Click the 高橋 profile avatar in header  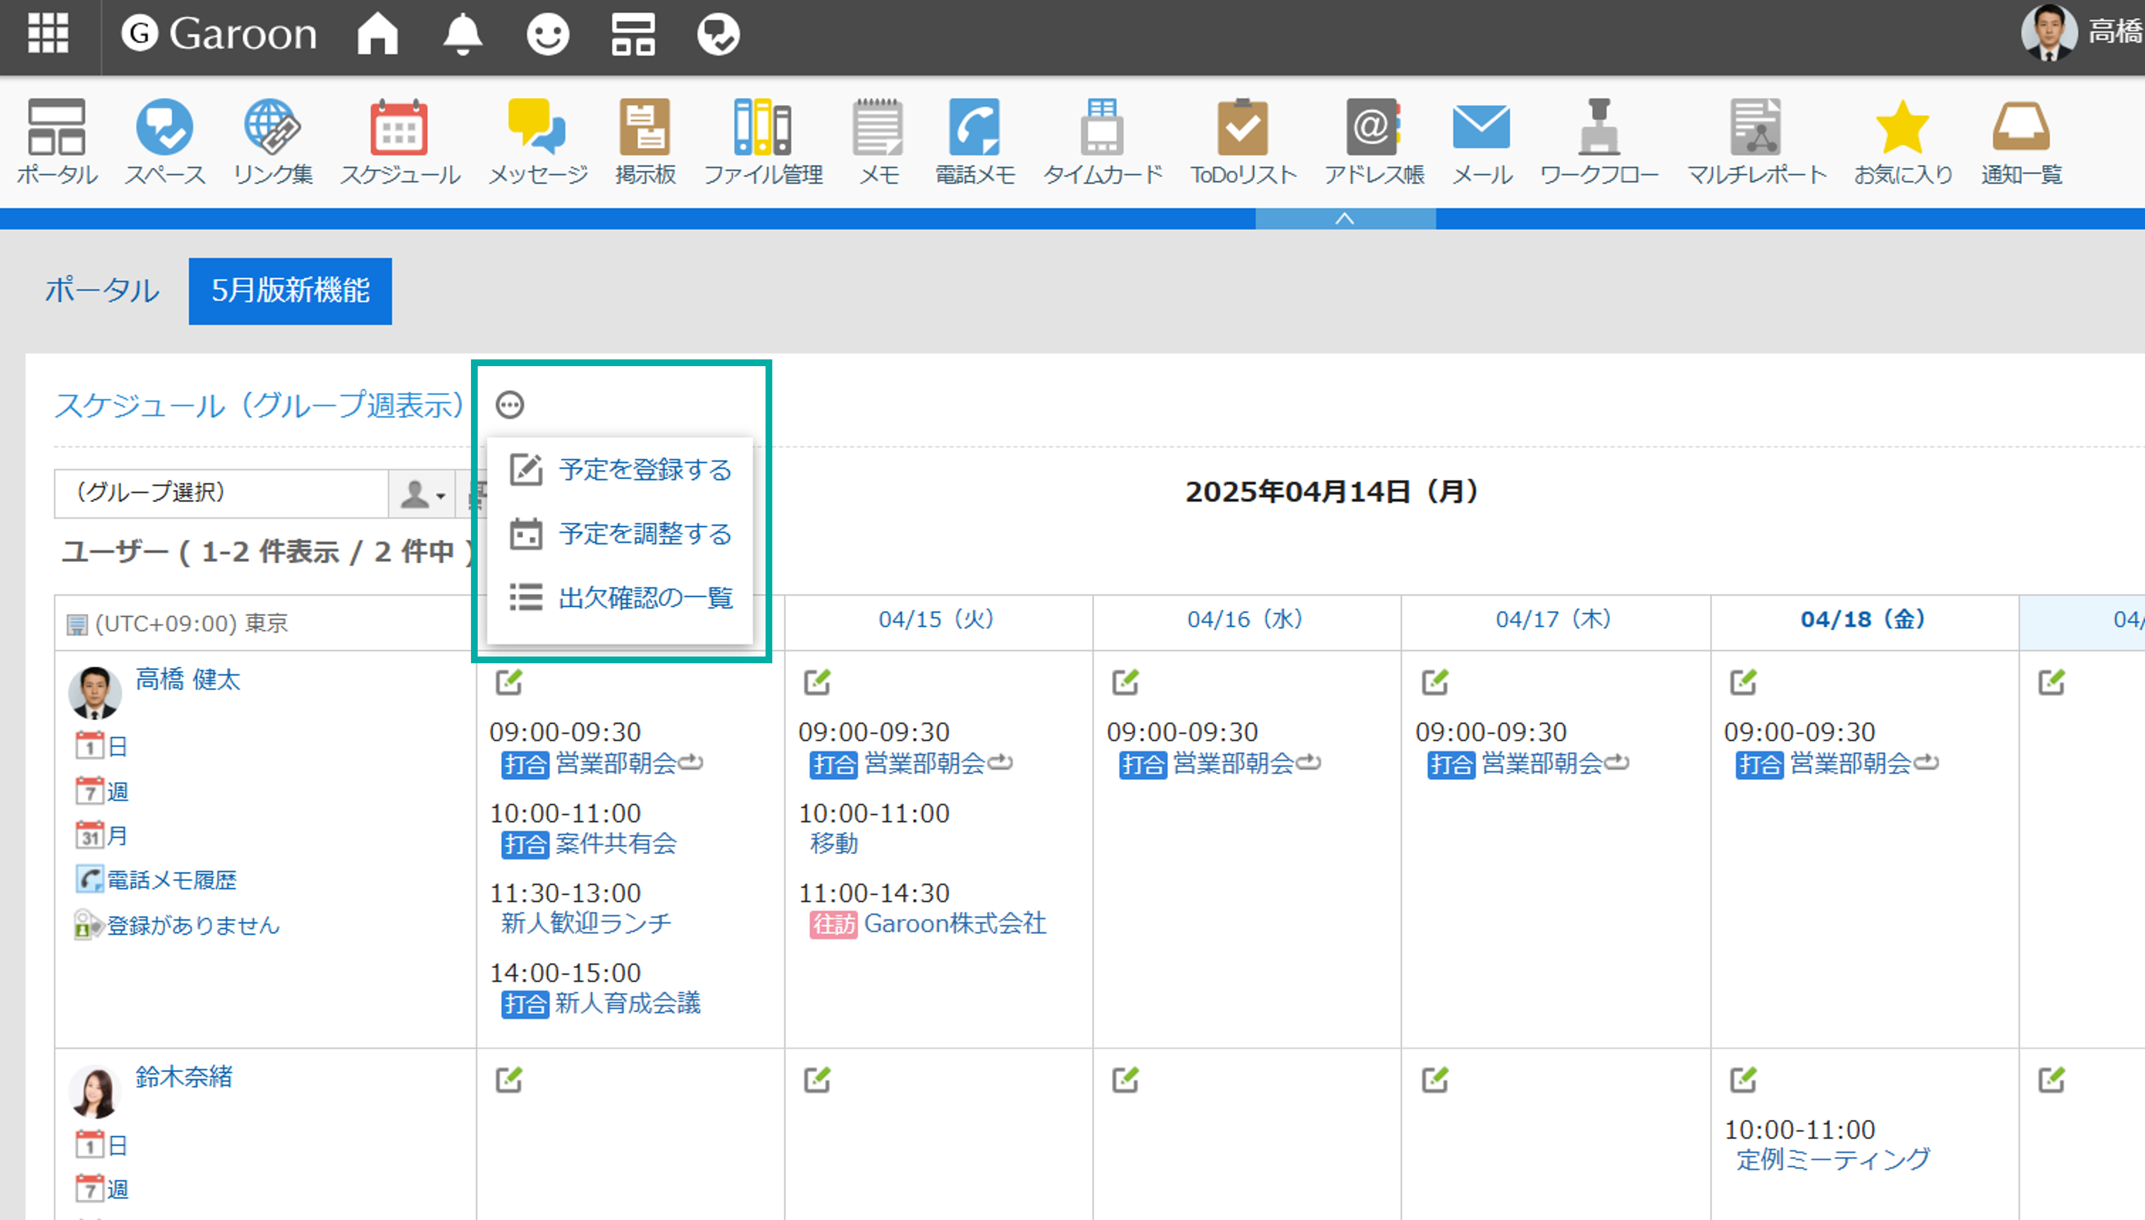point(2049,33)
